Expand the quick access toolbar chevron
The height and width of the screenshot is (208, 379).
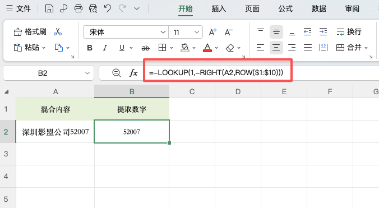click(x=137, y=9)
